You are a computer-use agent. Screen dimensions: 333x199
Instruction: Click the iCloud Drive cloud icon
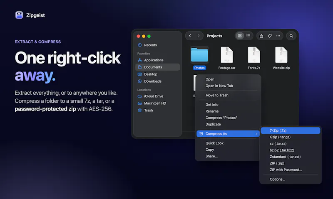click(x=139, y=96)
